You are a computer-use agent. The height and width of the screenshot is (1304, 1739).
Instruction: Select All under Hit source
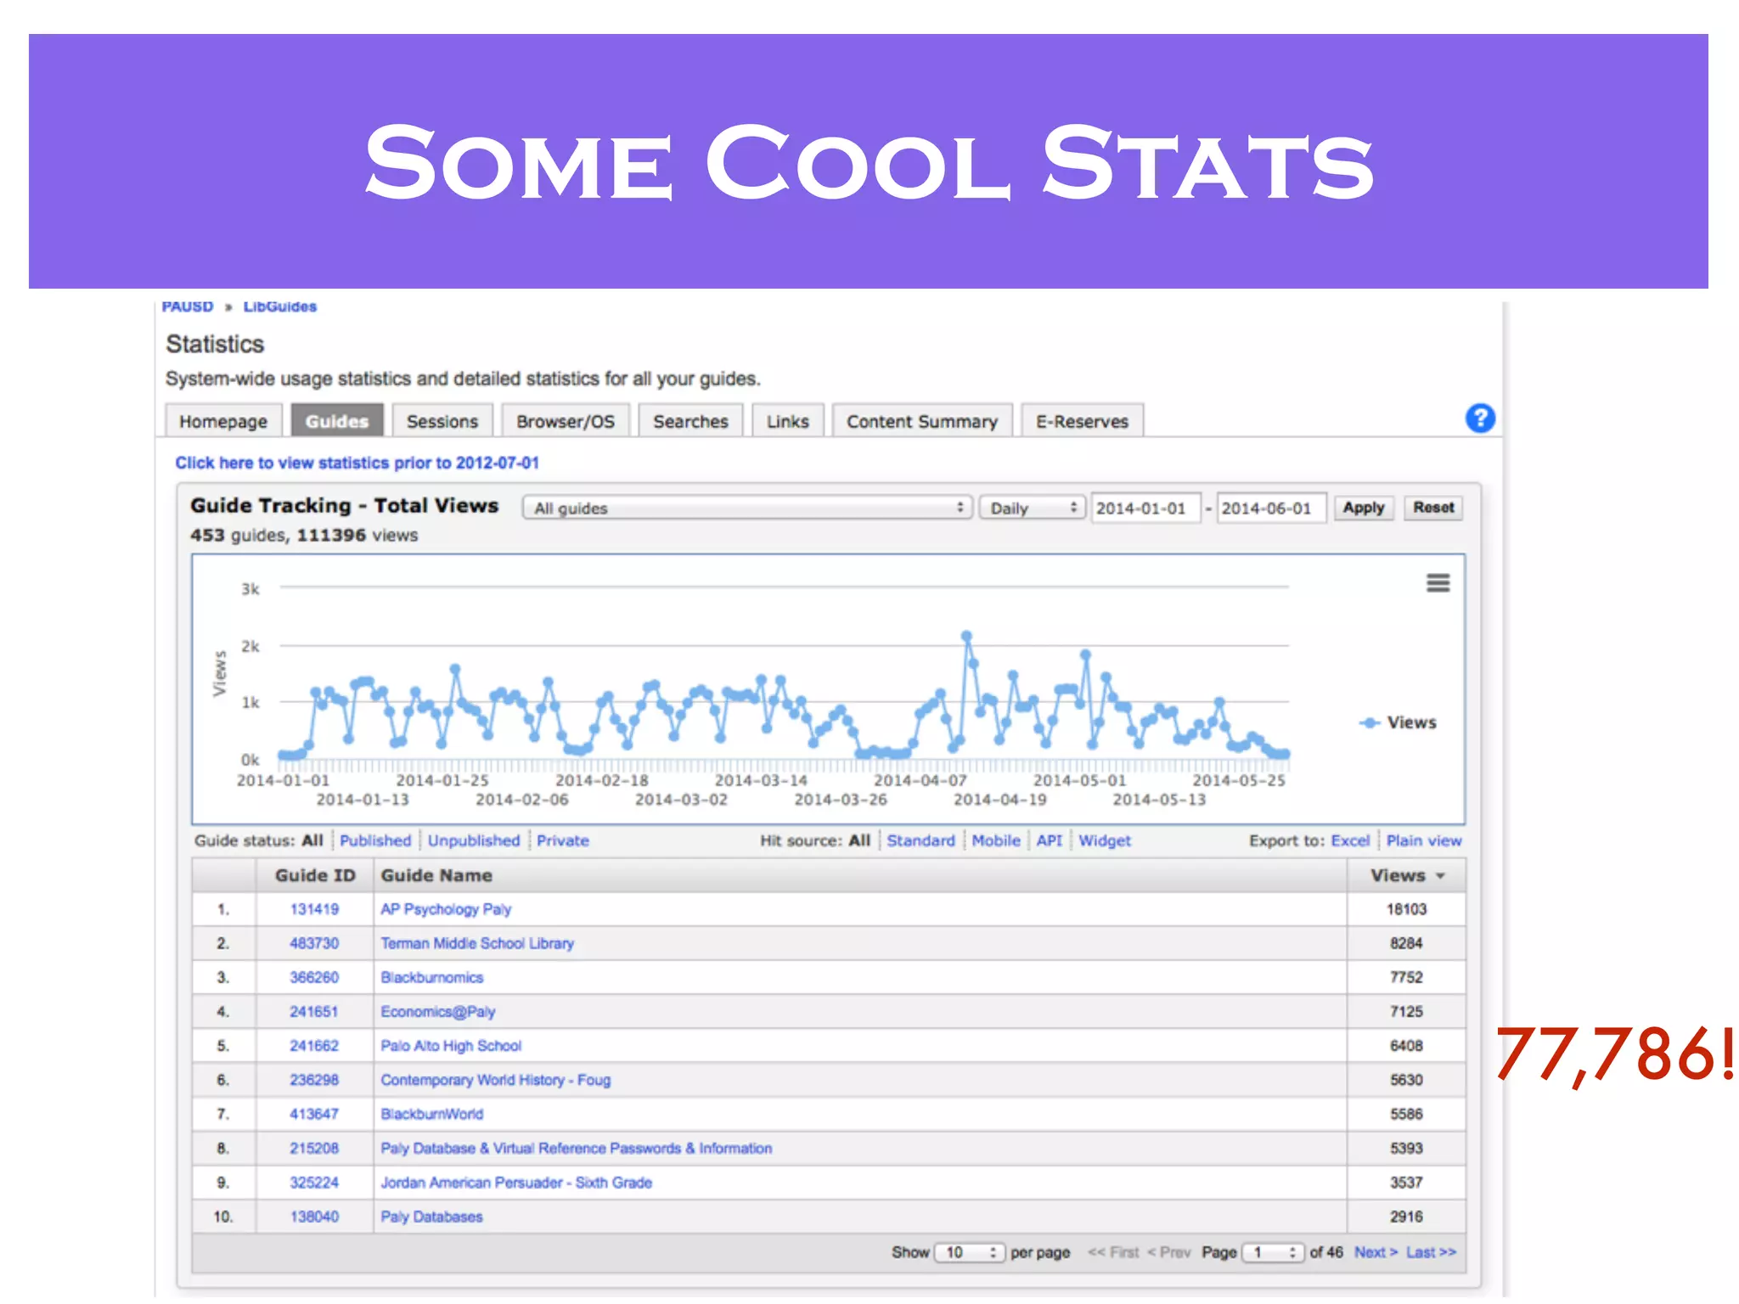[859, 840]
